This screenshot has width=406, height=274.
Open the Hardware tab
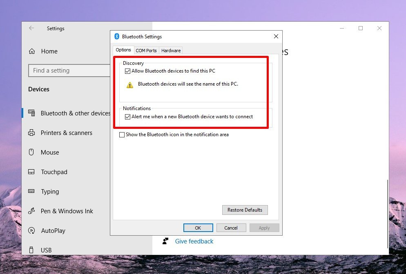(171, 51)
